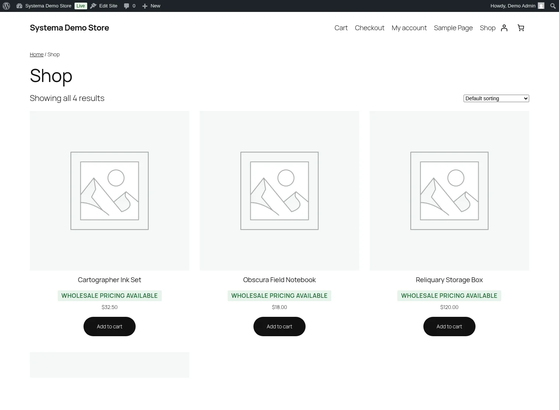Viewport: 559px width, 410px height.
Task: Open the WordPress logo menu
Action: 6,6
